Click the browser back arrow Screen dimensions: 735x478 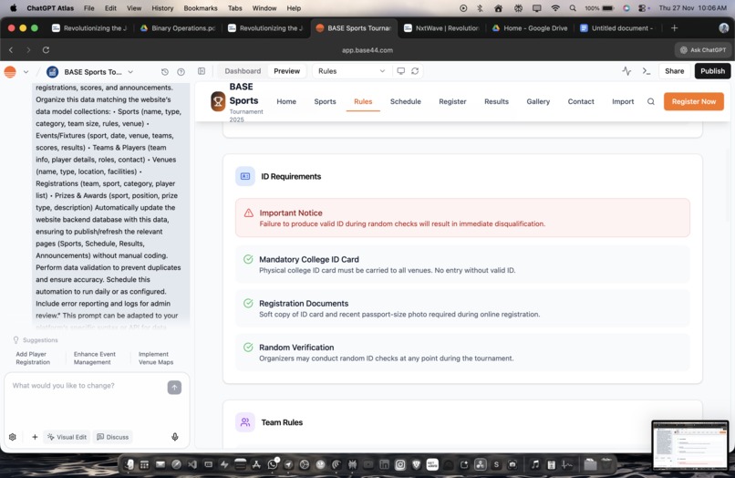coord(11,50)
